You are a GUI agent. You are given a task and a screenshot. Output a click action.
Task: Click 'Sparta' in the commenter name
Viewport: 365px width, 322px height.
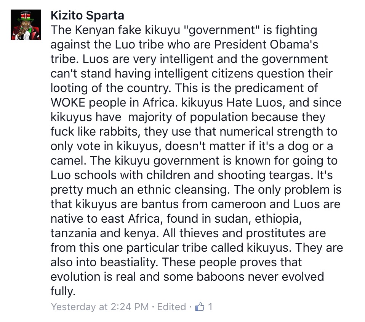pyautogui.click(x=105, y=16)
